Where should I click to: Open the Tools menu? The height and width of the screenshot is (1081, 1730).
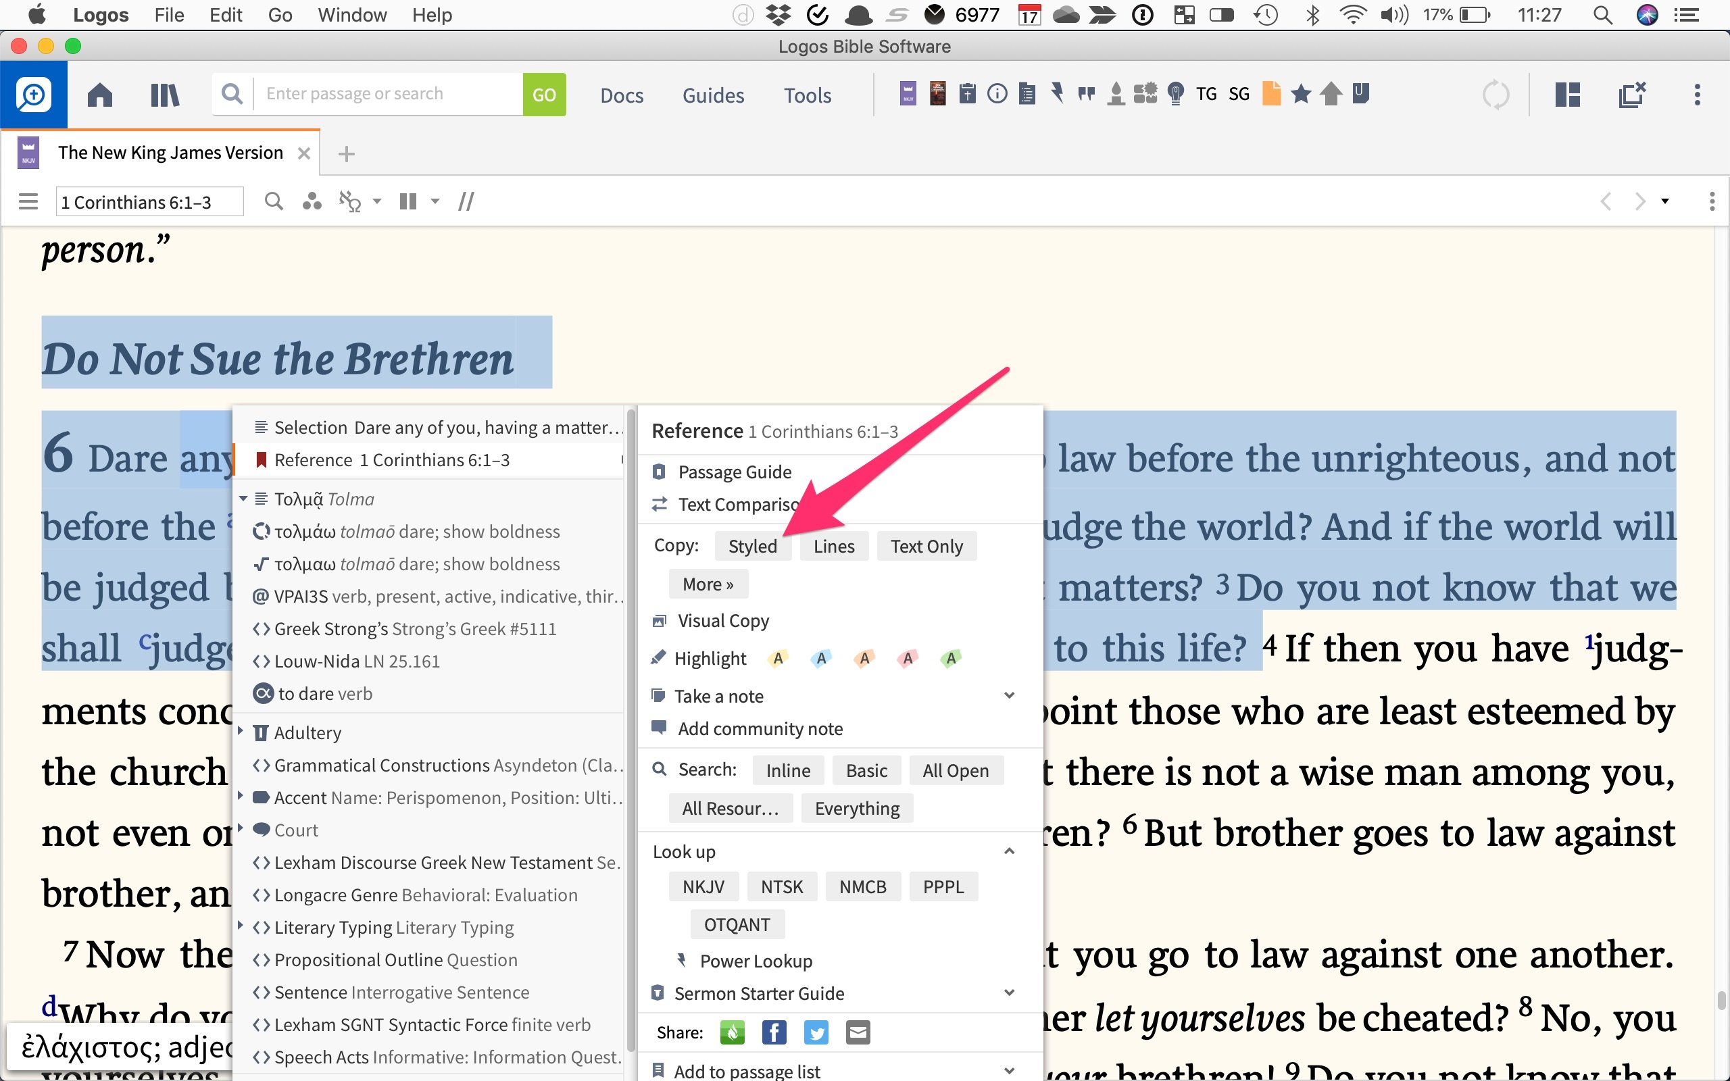tap(807, 95)
